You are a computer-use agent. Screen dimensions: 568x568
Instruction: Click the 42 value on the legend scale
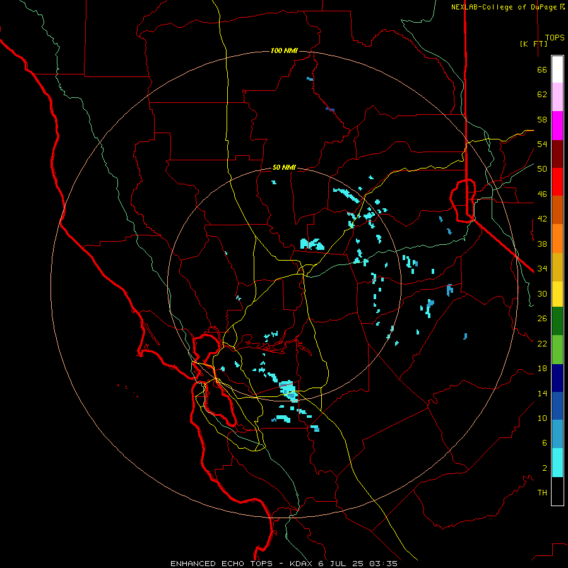coord(542,219)
